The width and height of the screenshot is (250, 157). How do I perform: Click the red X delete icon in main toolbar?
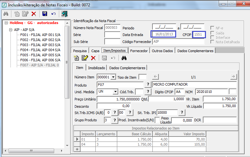[x=34, y=14]
